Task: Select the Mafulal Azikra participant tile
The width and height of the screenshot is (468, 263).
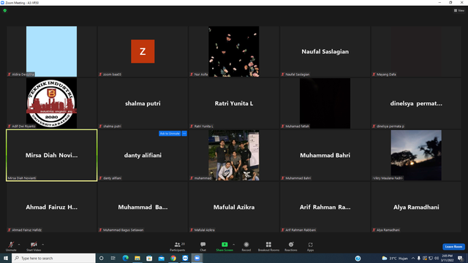Action: (234, 207)
